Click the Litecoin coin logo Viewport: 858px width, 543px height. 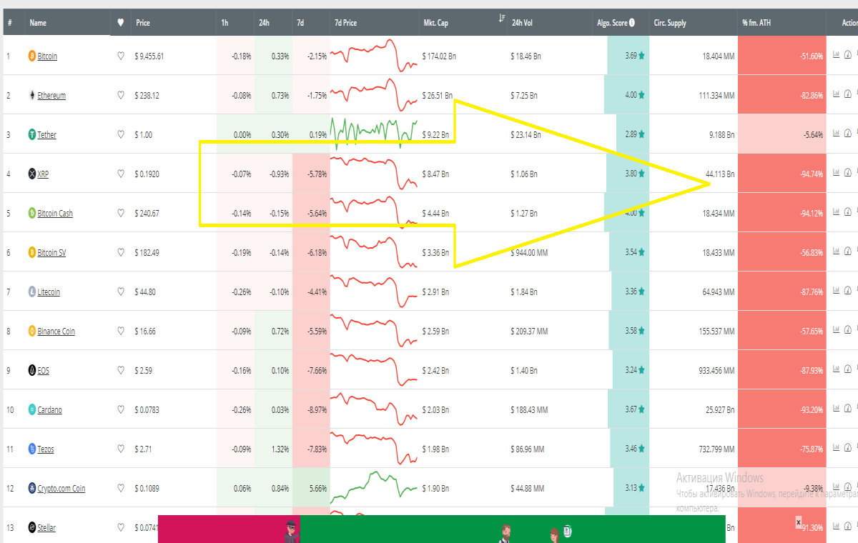(31, 292)
